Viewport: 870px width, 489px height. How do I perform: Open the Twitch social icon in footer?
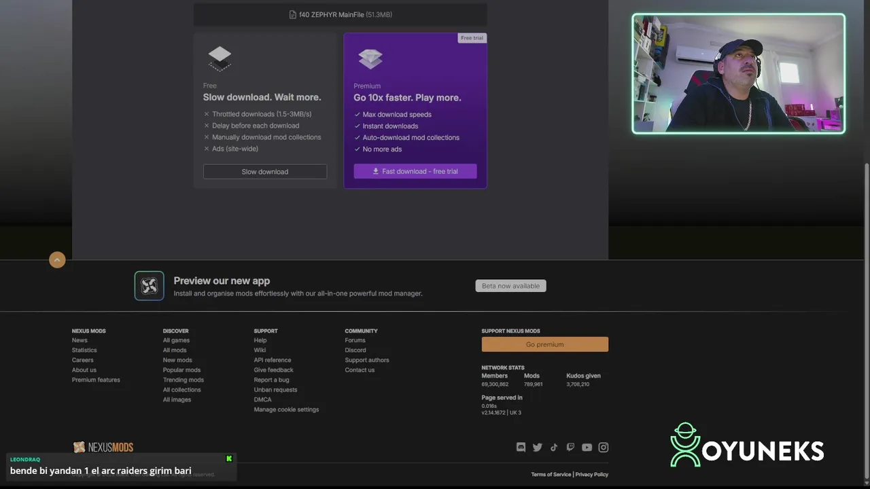(570, 447)
